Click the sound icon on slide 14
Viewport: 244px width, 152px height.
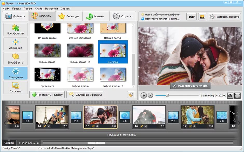[49, 126]
